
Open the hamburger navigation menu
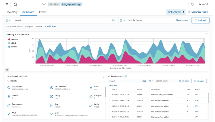click(7, 4)
